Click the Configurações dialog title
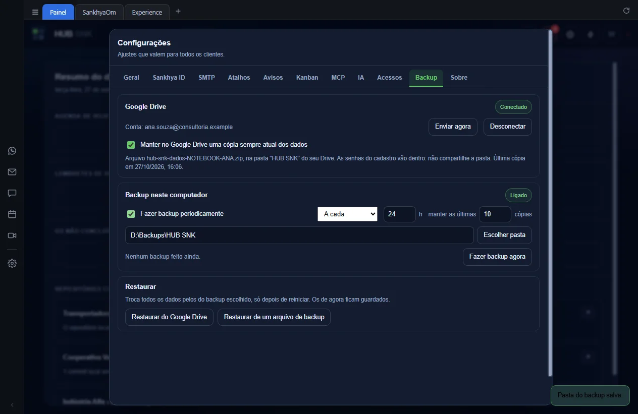The width and height of the screenshot is (638, 414). point(144,43)
